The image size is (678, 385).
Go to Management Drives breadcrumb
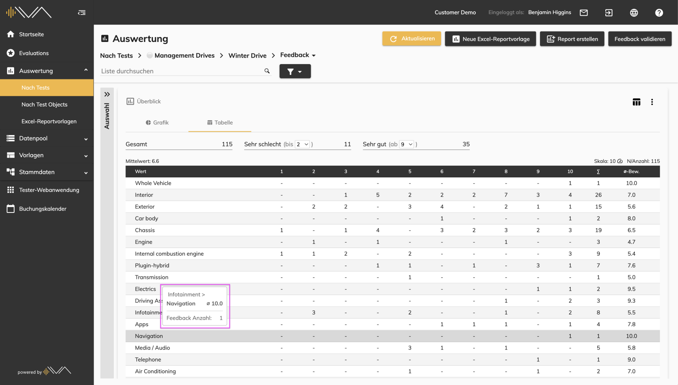point(184,55)
